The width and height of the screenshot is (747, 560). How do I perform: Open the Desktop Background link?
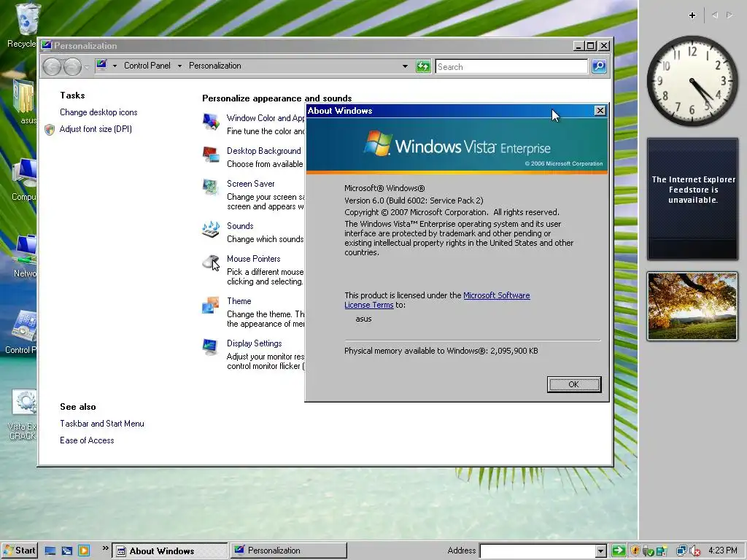tap(264, 151)
